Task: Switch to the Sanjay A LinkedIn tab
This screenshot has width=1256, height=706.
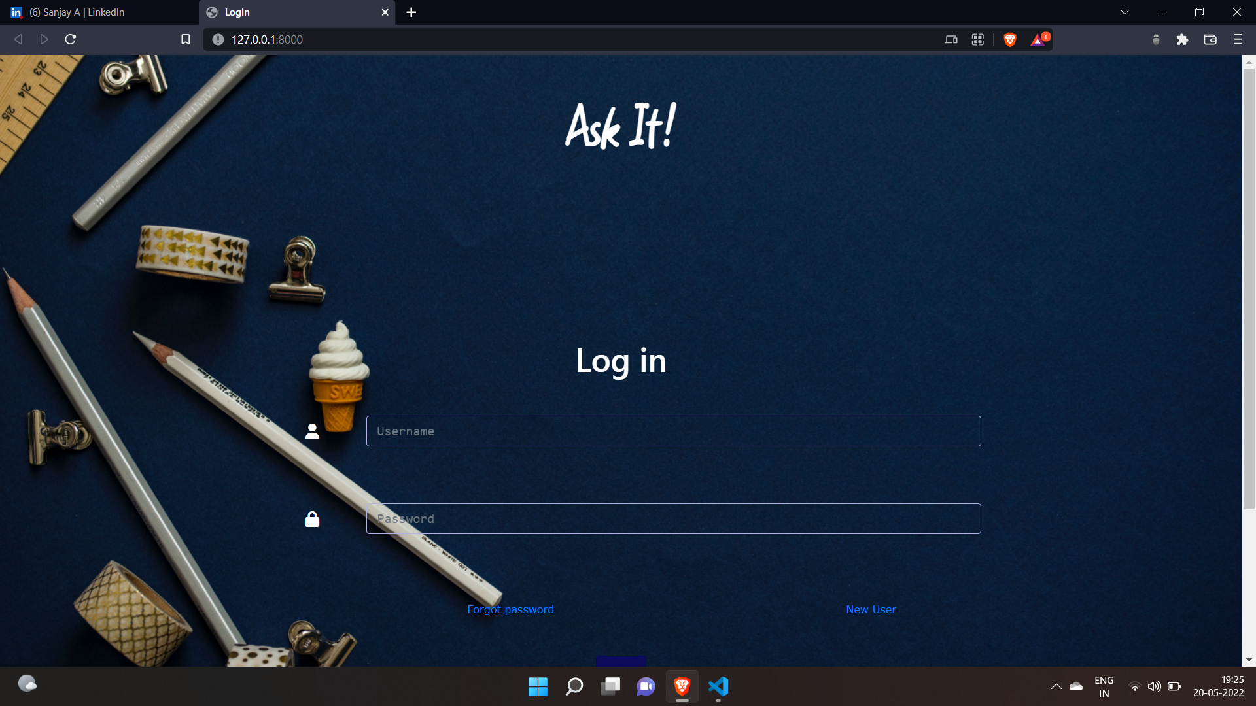Action: coord(98,12)
